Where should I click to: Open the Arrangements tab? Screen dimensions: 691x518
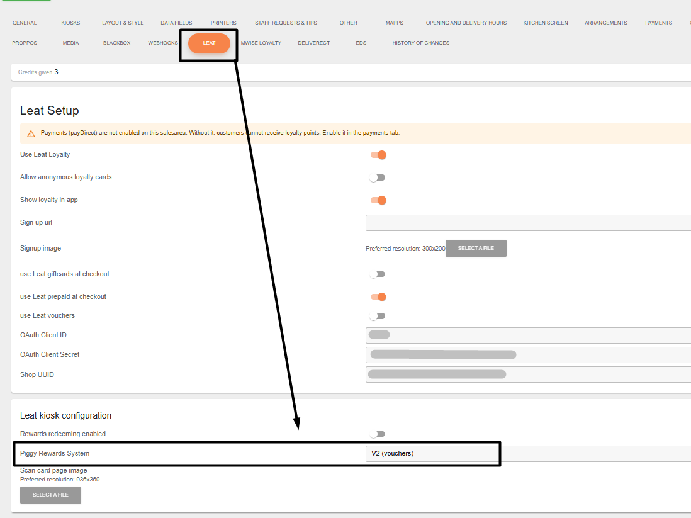(x=606, y=23)
